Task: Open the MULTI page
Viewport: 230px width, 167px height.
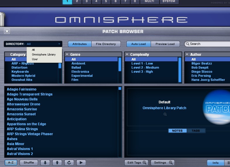Action: point(150,2)
